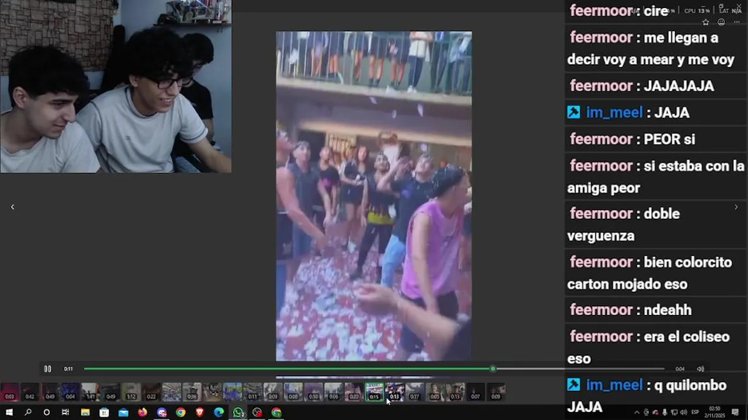
Task: Open the 0:10 clip thumbnail
Action: point(313,392)
